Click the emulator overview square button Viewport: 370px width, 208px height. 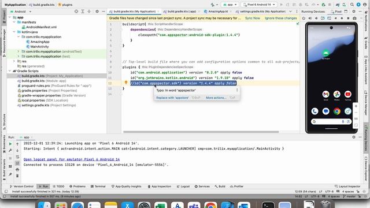[x=348, y=18]
